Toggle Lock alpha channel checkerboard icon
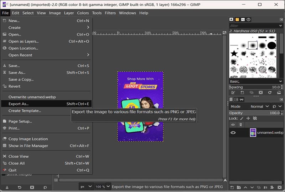285x192 pixels. [x=255, y=119]
